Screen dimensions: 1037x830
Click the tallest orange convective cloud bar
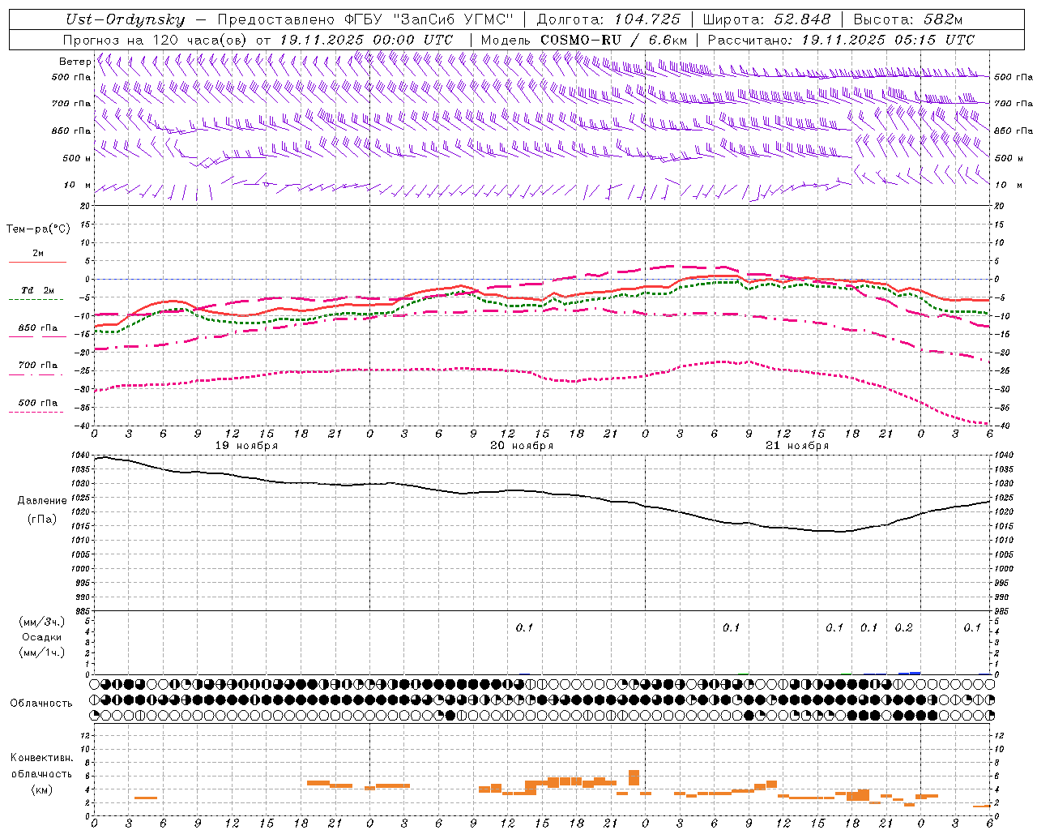tap(634, 777)
